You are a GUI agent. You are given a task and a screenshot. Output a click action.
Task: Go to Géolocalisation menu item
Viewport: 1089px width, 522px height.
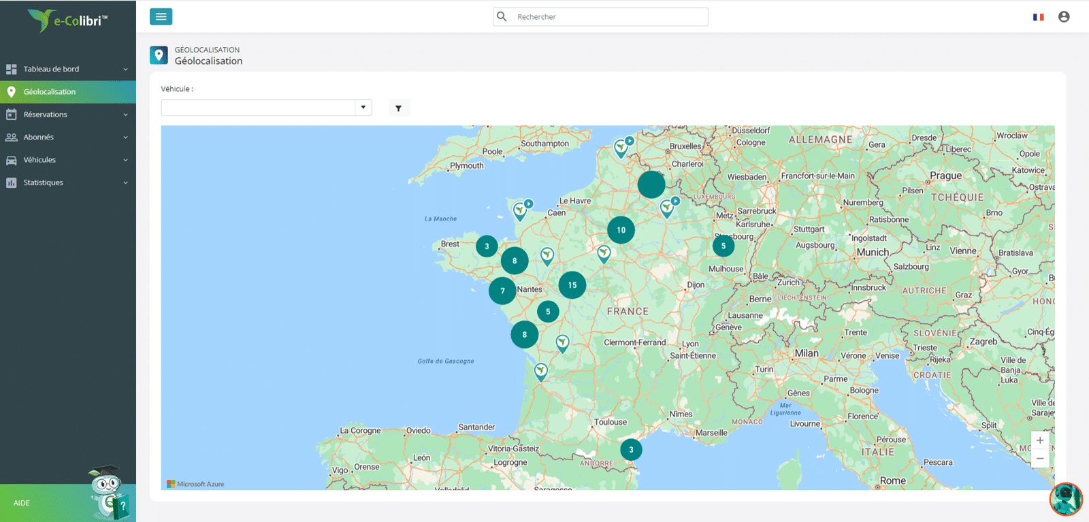point(68,92)
